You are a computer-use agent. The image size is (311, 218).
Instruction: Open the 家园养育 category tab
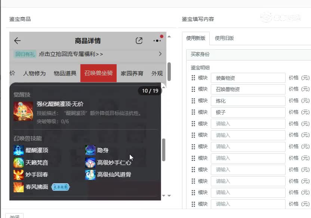tap(133, 74)
